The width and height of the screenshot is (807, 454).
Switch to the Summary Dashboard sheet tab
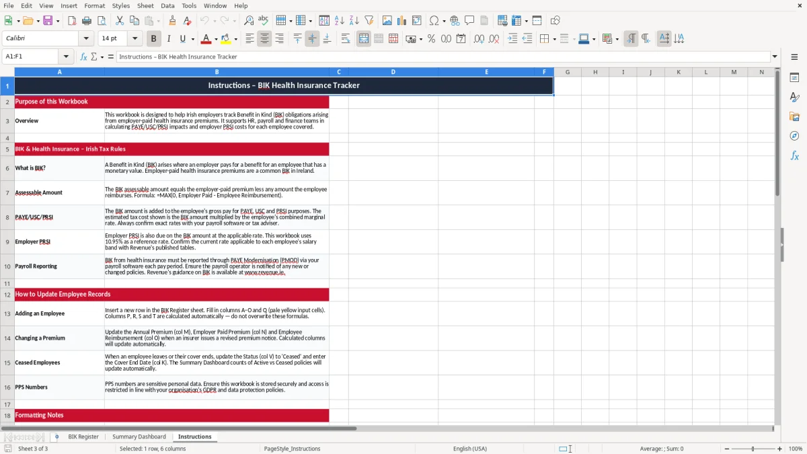tap(139, 437)
